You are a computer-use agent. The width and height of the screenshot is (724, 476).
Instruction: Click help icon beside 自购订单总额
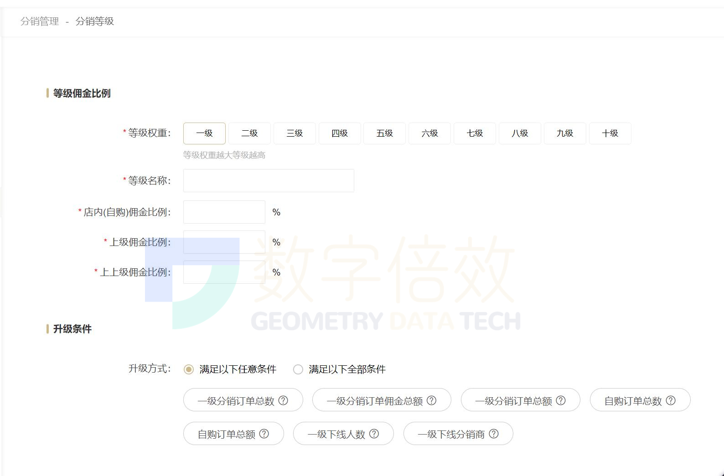coord(264,434)
